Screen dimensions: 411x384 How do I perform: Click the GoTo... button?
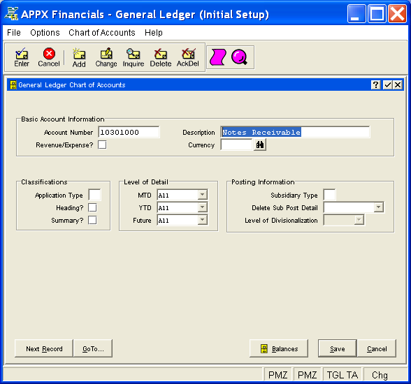click(93, 348)
